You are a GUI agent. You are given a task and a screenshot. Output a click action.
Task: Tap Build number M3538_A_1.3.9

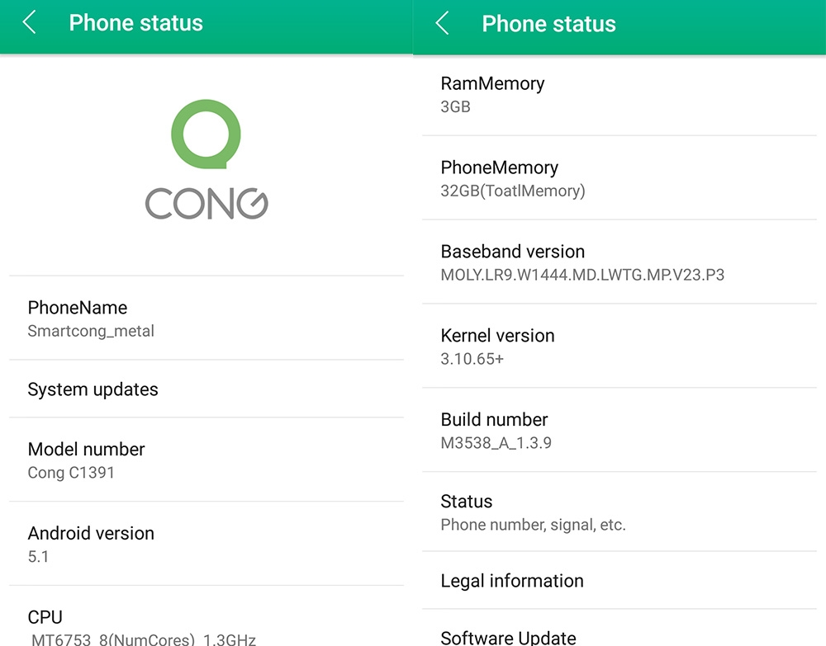coord(619,431)
